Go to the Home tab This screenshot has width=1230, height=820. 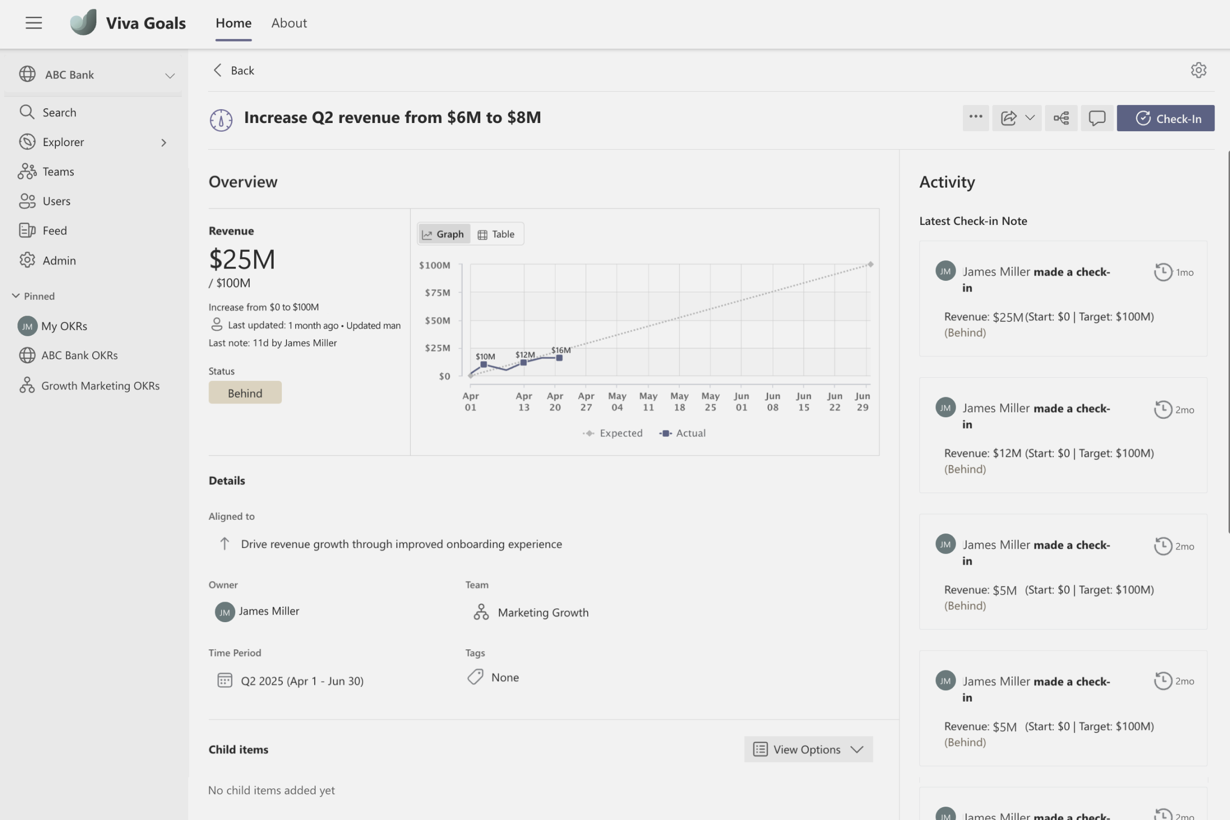coord(233,23)
